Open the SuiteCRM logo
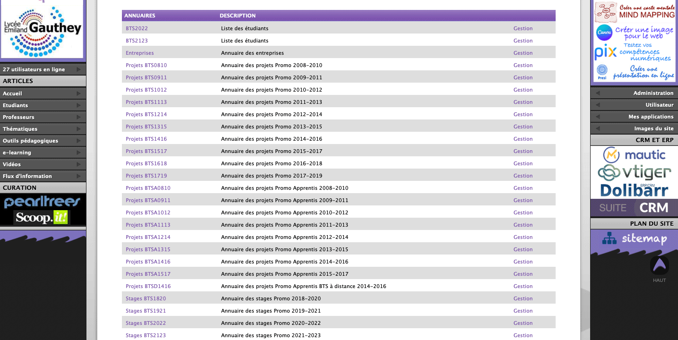678x340 pixels. [634, 208]
